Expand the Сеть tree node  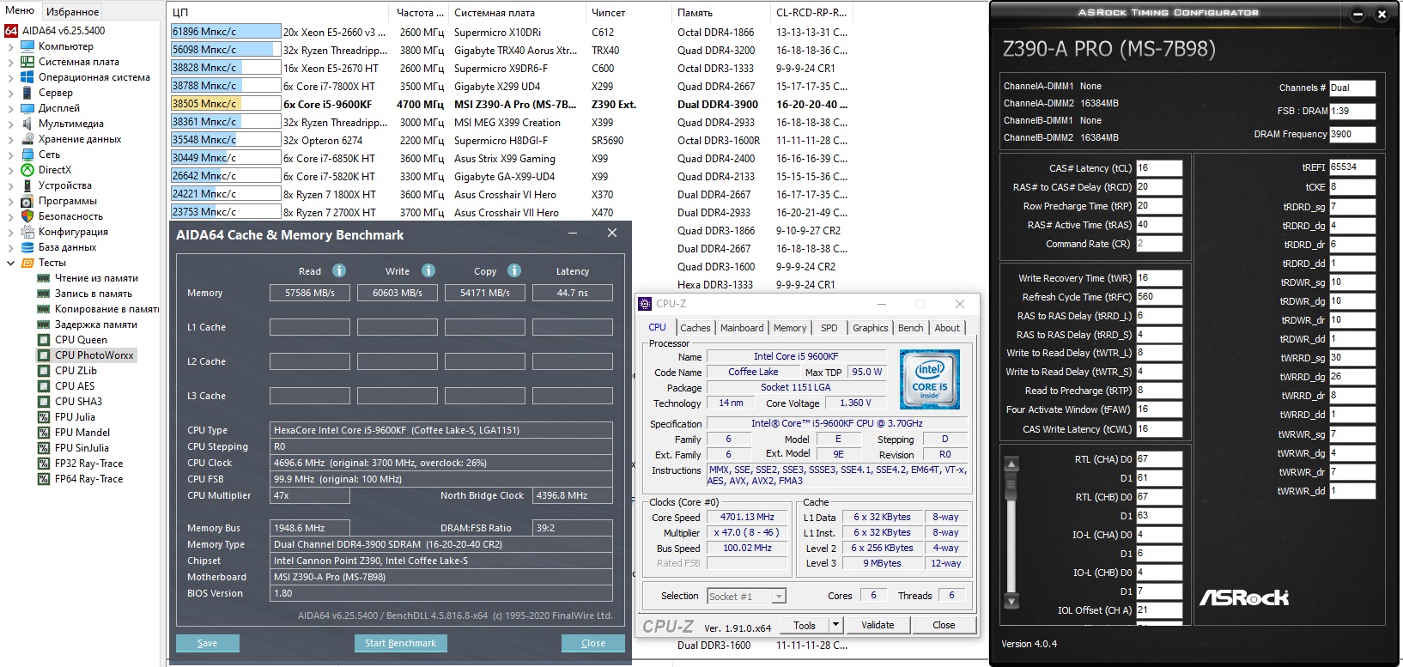[10, 155]
